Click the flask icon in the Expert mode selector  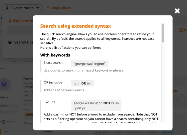coord(7,8)
